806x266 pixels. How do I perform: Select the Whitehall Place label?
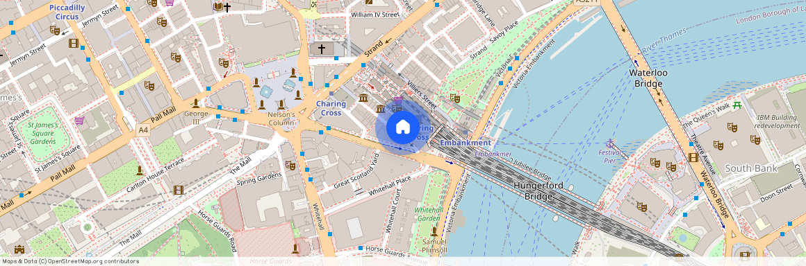click(x=389, y=186)
